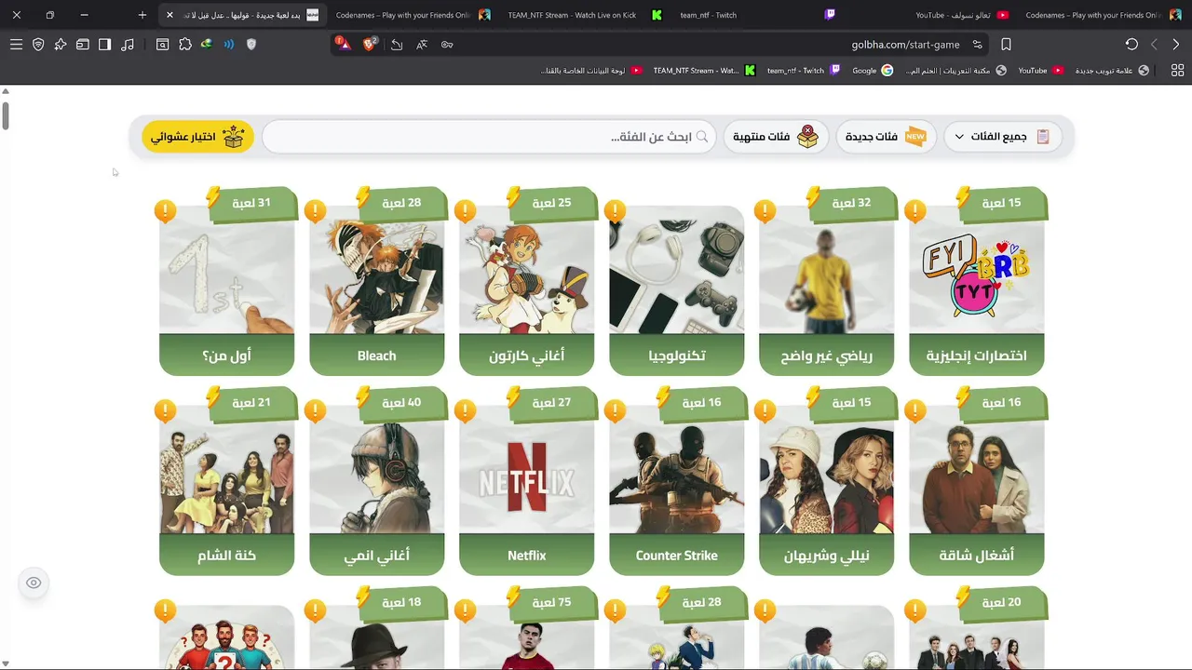
Task: Select the أشغال شاقة category card
Action: pyautogui.click(x=976, y=489)
